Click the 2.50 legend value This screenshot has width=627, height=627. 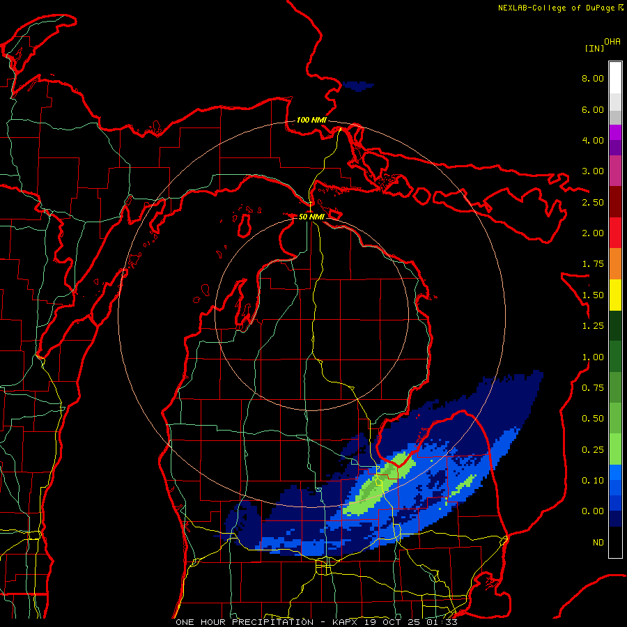click(x=593, y=202)
